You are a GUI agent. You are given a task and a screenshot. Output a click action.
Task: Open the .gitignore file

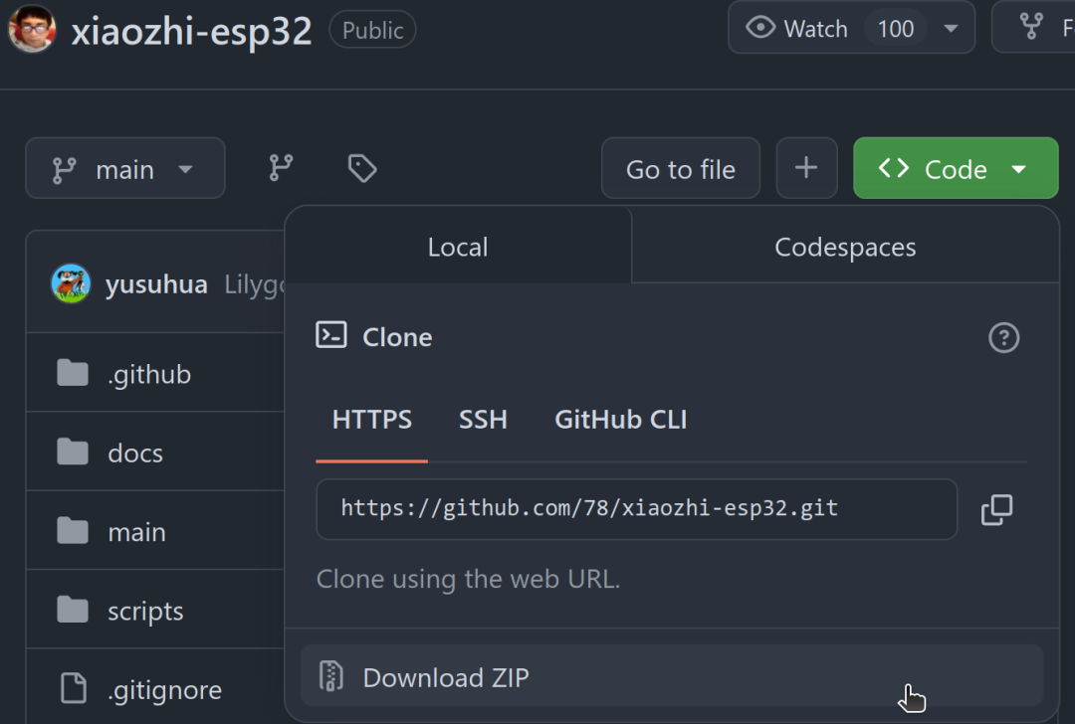(164, 690)
